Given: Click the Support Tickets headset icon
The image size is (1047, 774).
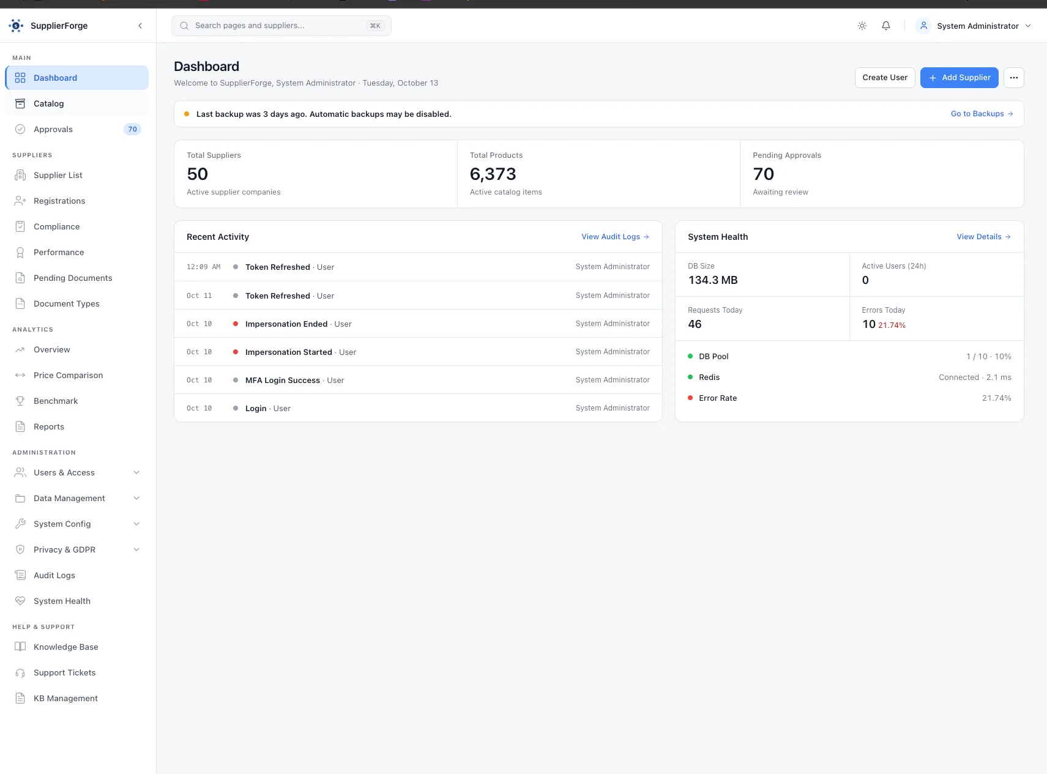Looking at the screenshot, I should pos(20,672).
